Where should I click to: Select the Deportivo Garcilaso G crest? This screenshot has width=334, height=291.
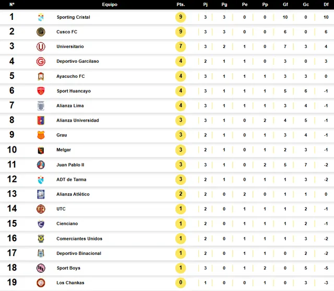click(41, 62)
